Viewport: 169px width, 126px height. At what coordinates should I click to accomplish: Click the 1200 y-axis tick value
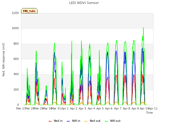tap(15, 13)
